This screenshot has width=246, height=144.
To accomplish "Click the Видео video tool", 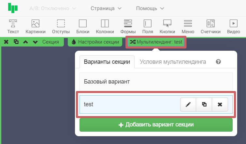I will click(x=233, y=26).
